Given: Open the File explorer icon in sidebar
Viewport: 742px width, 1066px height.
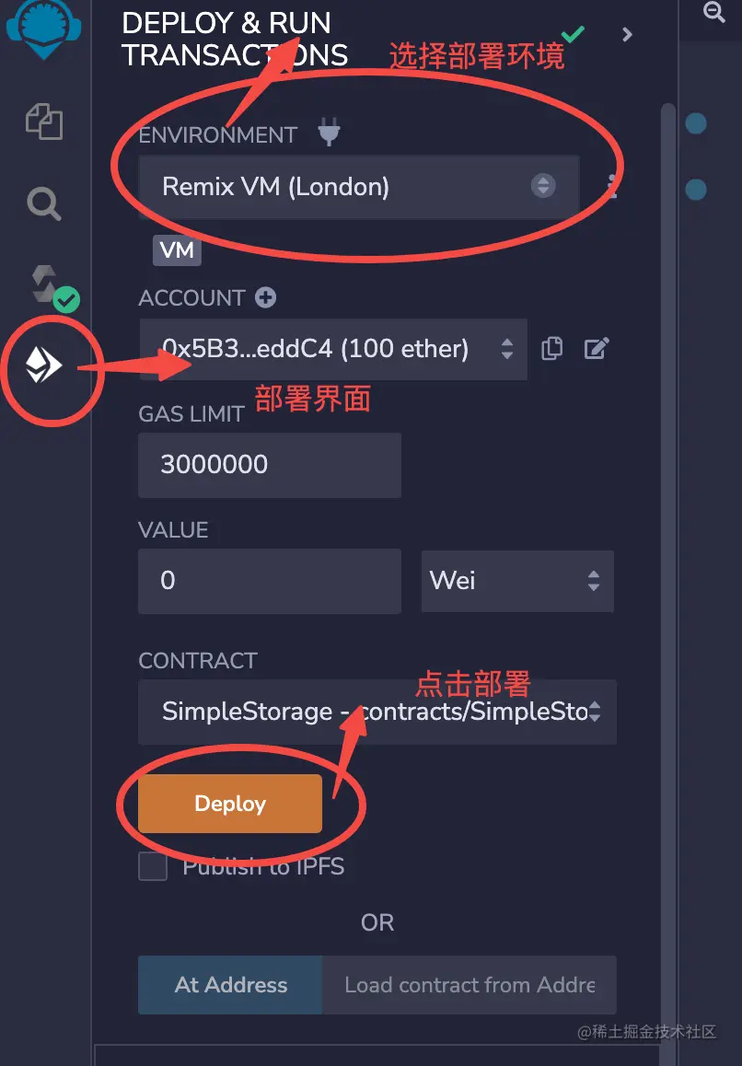Looking at the screenshot, I should click(x=44, y=122).
